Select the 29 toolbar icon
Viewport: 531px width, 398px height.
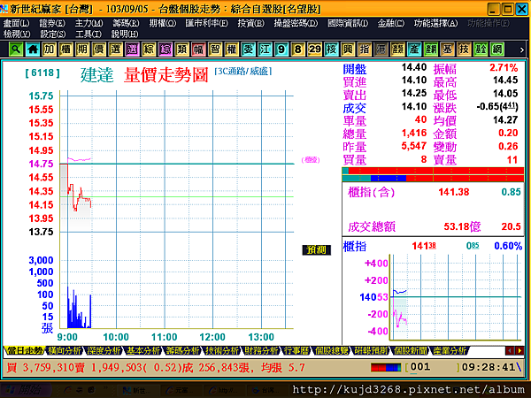coord(314,50)
